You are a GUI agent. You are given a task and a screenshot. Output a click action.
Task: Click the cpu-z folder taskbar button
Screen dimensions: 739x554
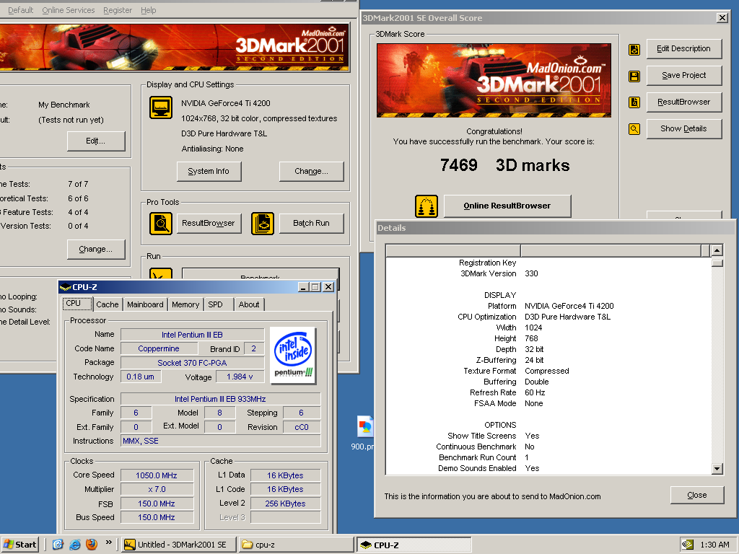coord(295,545)
